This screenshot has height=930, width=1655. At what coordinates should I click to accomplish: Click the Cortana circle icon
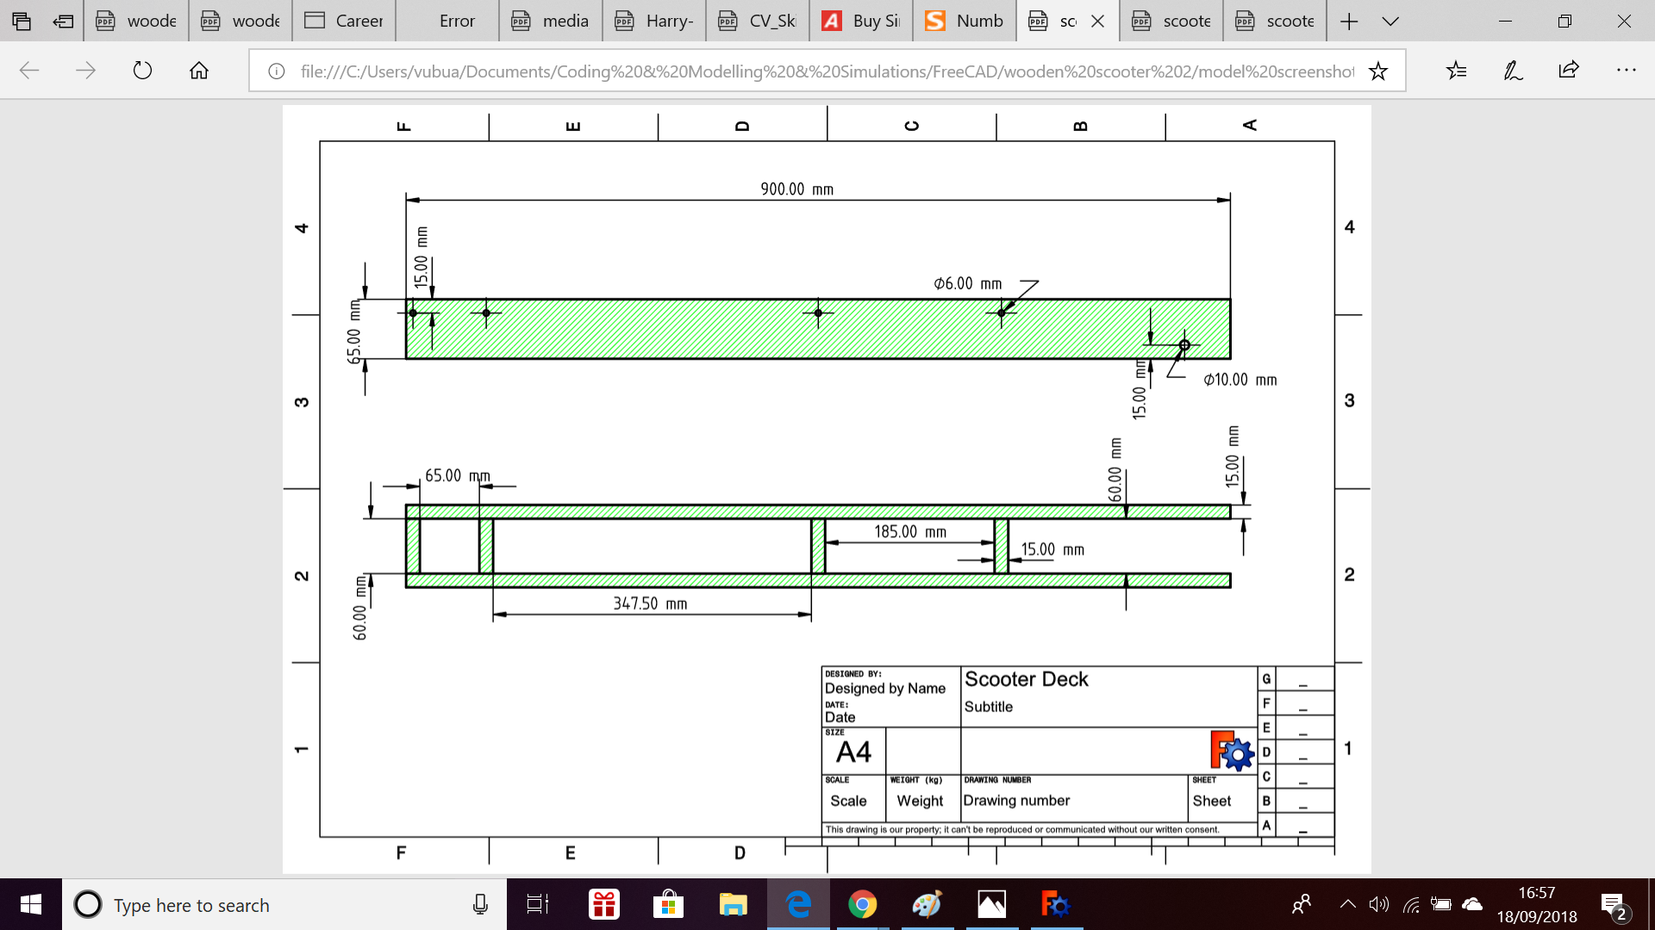click(87, 904)
